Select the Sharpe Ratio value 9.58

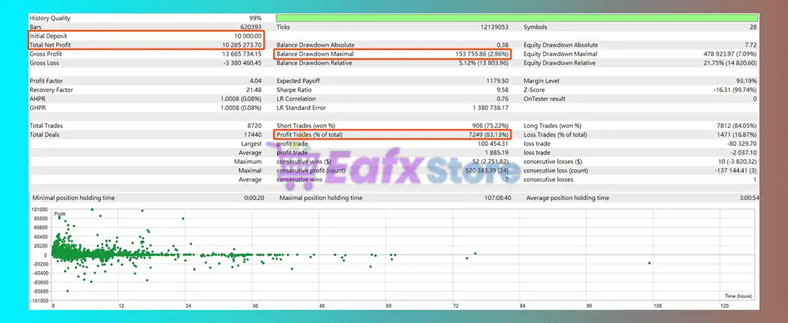(x=502, y=90)
